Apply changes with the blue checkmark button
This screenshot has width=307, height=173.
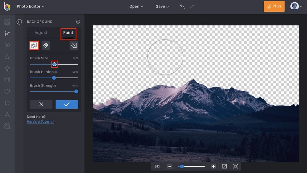tap(67, 104)
